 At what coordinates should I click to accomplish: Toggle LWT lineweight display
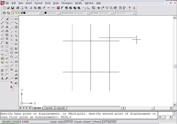click(105, 122)
